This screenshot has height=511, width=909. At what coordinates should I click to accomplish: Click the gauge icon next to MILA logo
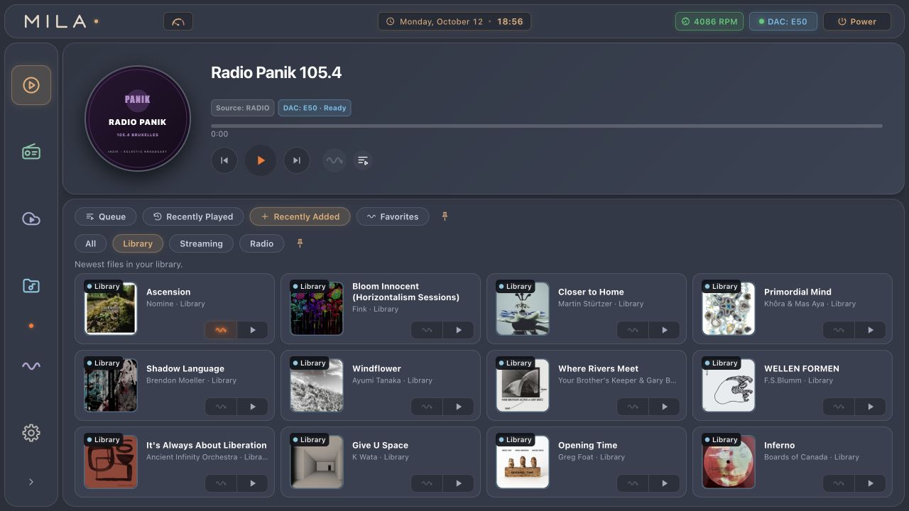(178, 21)
